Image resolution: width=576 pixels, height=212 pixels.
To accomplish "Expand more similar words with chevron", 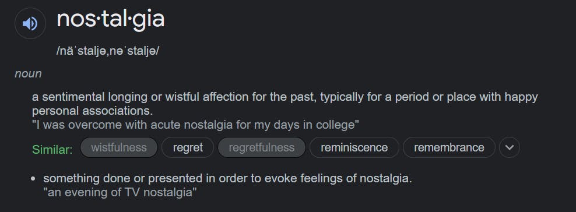I will tap(509, 147).
